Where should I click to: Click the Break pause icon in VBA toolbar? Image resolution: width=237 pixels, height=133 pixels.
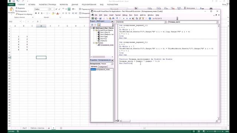tap(127, 18)
